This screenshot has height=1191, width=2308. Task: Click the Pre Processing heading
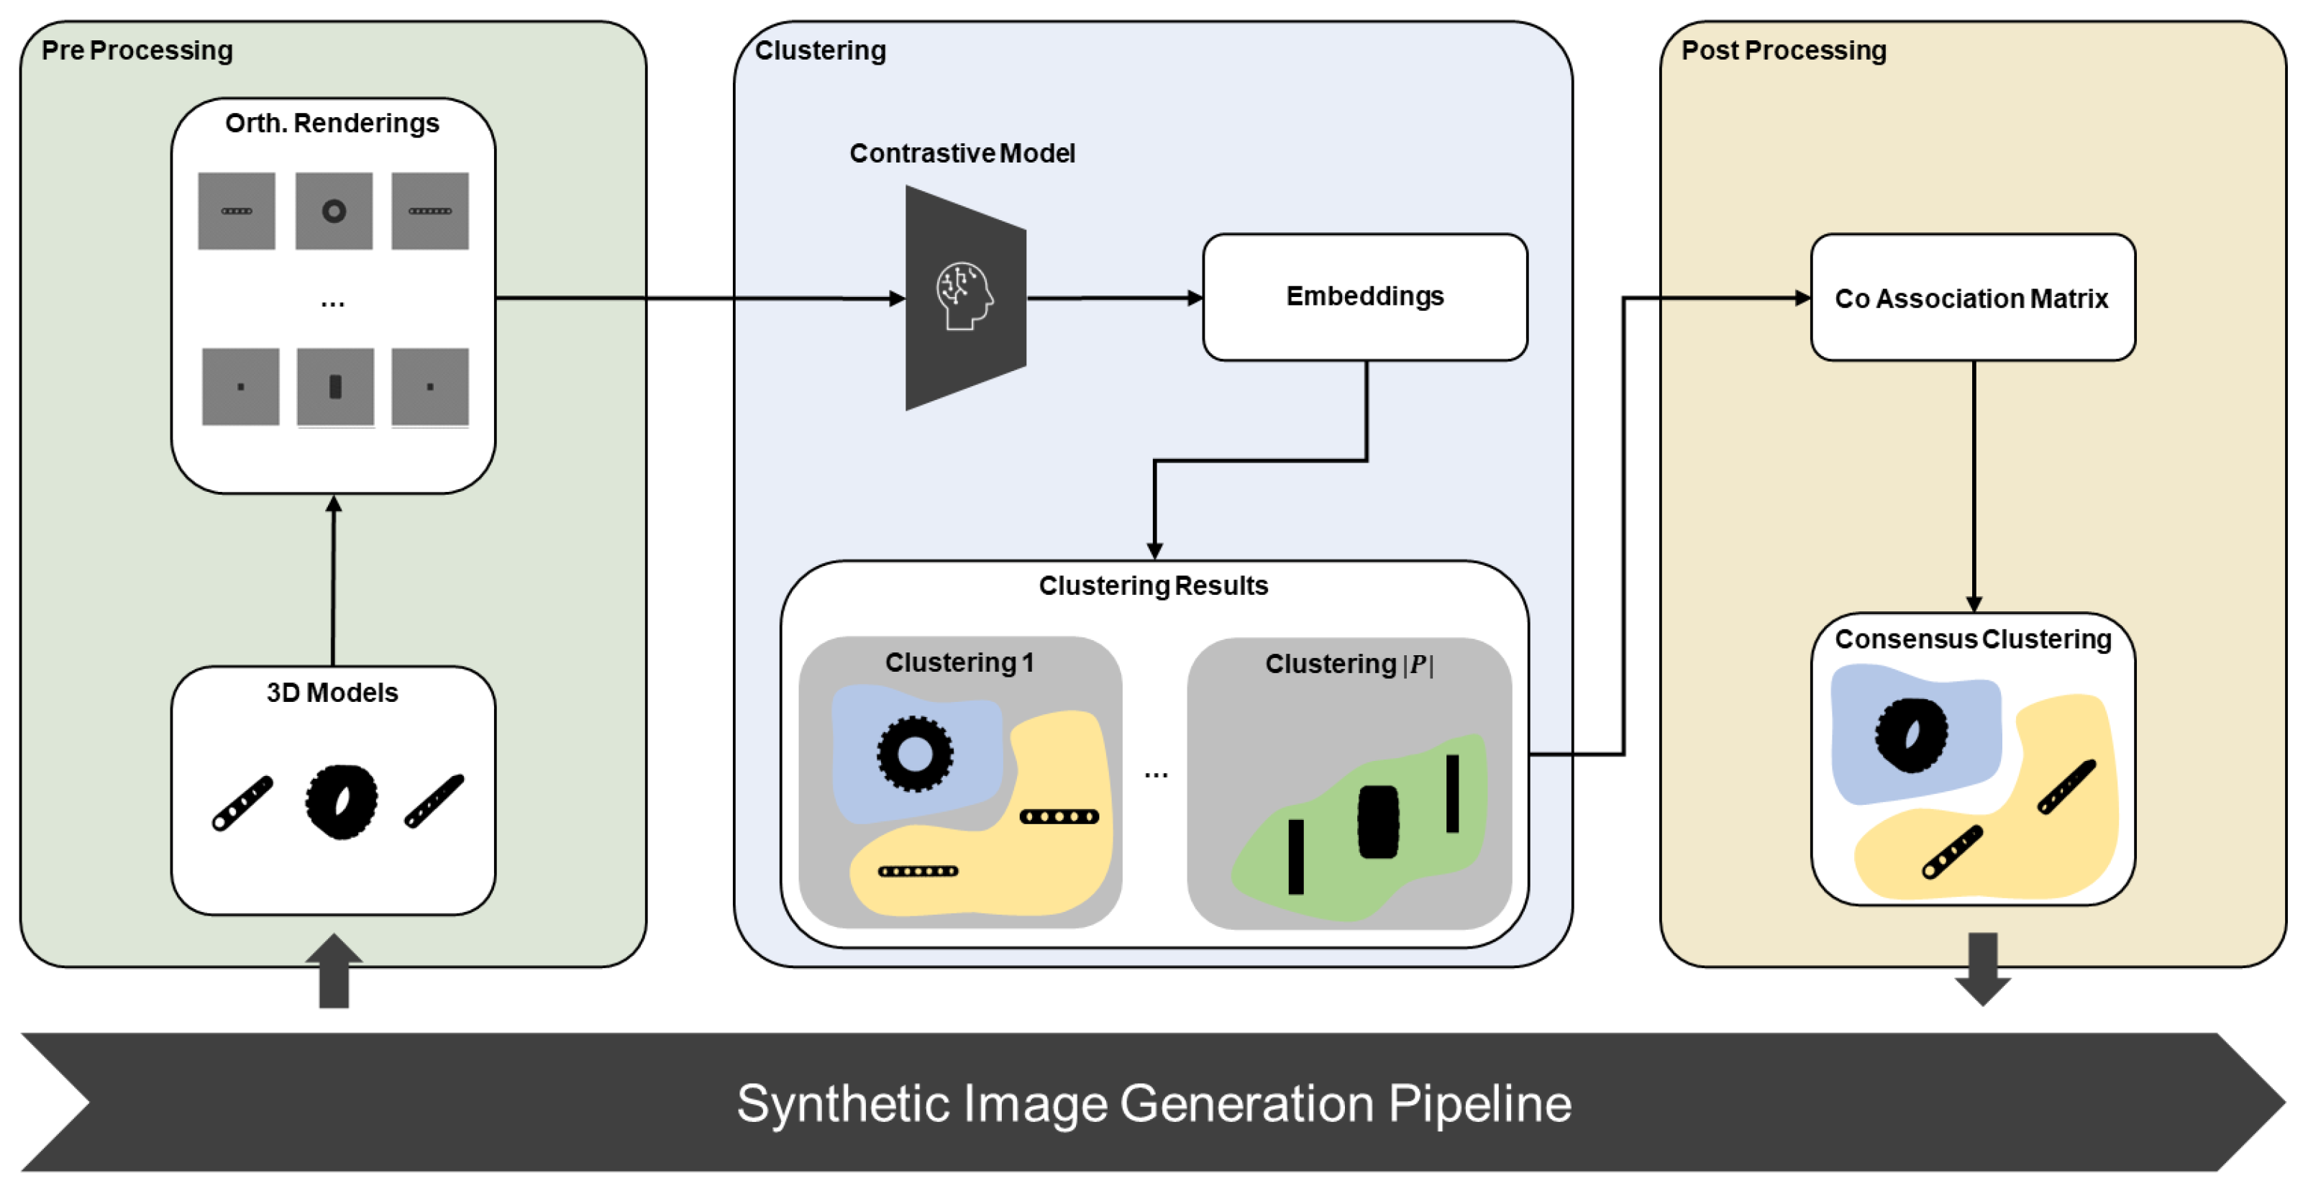tap(137, 50)
